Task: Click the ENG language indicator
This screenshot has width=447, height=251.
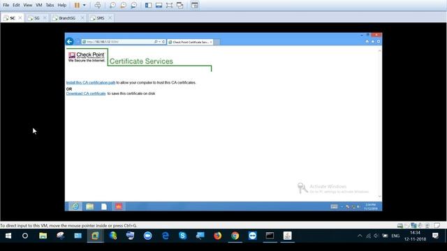Action: pyautogui.click(x=395, y=236)
